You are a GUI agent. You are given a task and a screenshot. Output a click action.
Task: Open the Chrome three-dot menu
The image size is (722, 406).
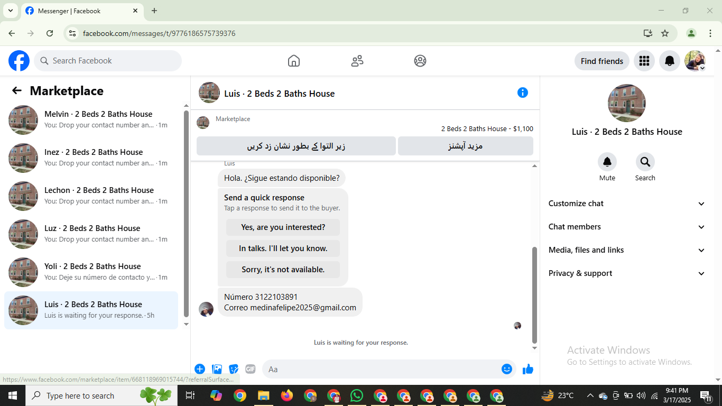[x=710, y=33]
